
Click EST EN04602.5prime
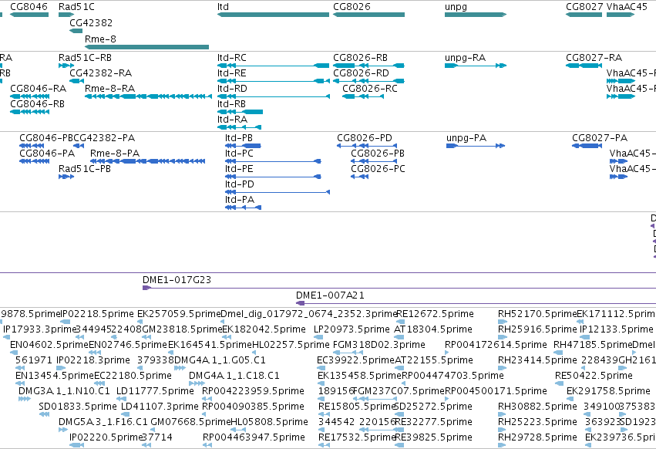click(49, 345)
